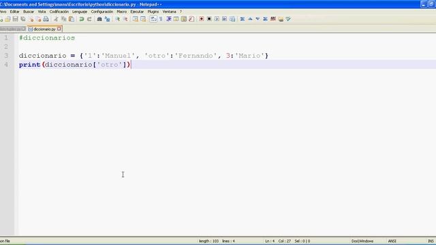Click the Zoom Out toolbar icon
Screen dimensions: 436x245
tap(125, 19)
